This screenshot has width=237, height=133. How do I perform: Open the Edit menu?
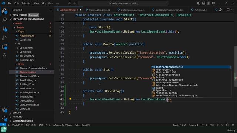click(x=16, y=3)
